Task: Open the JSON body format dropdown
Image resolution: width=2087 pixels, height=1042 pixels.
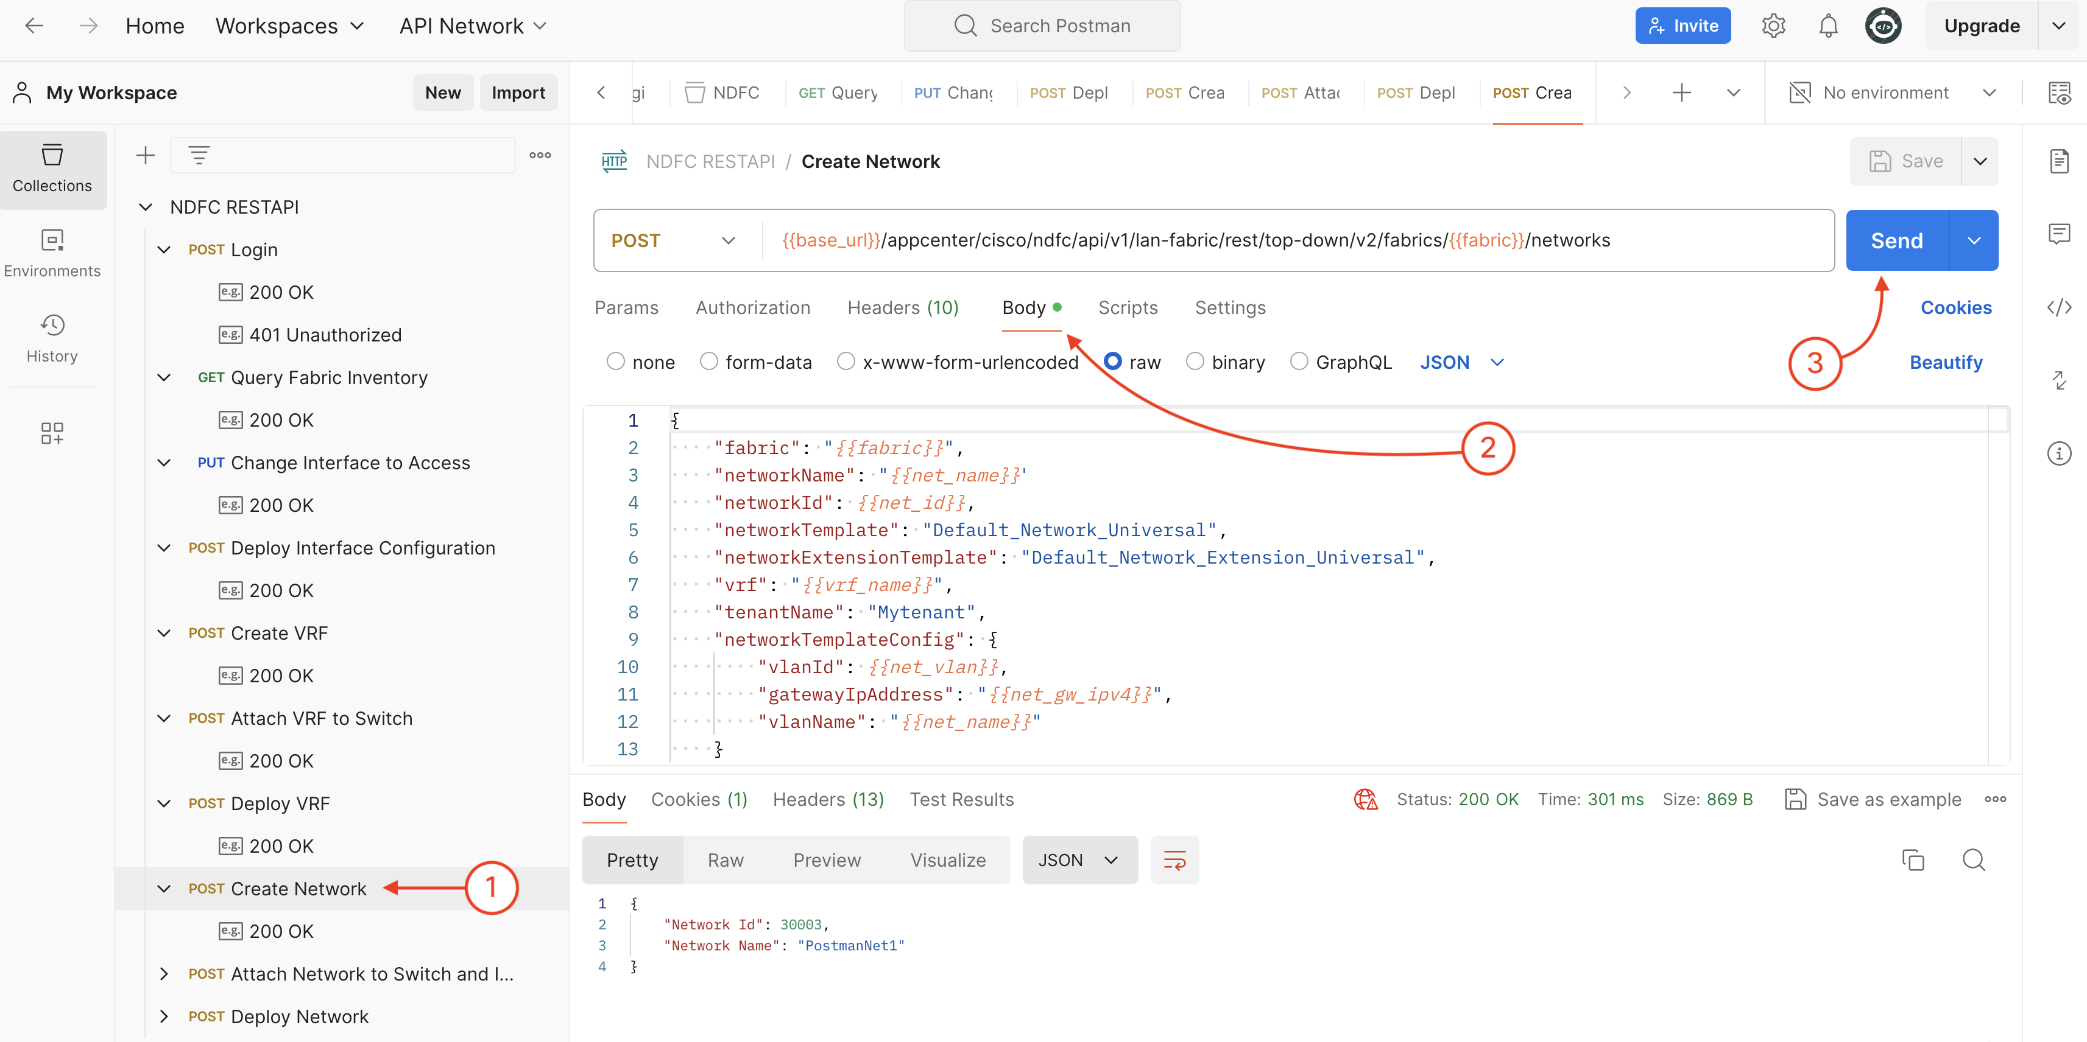Action: click(1461, 362)
